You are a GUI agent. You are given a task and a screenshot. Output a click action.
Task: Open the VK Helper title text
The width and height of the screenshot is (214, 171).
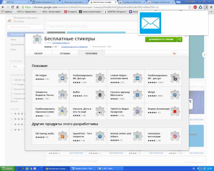point(41,75)
